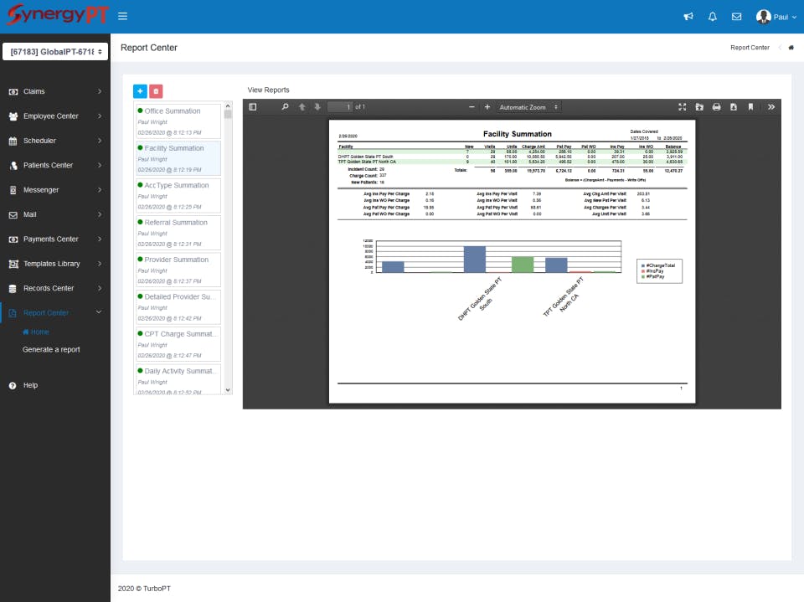The image size is (804, 602).
Task: Open the notifications bell icon
Action: click(x=712, y=17)
